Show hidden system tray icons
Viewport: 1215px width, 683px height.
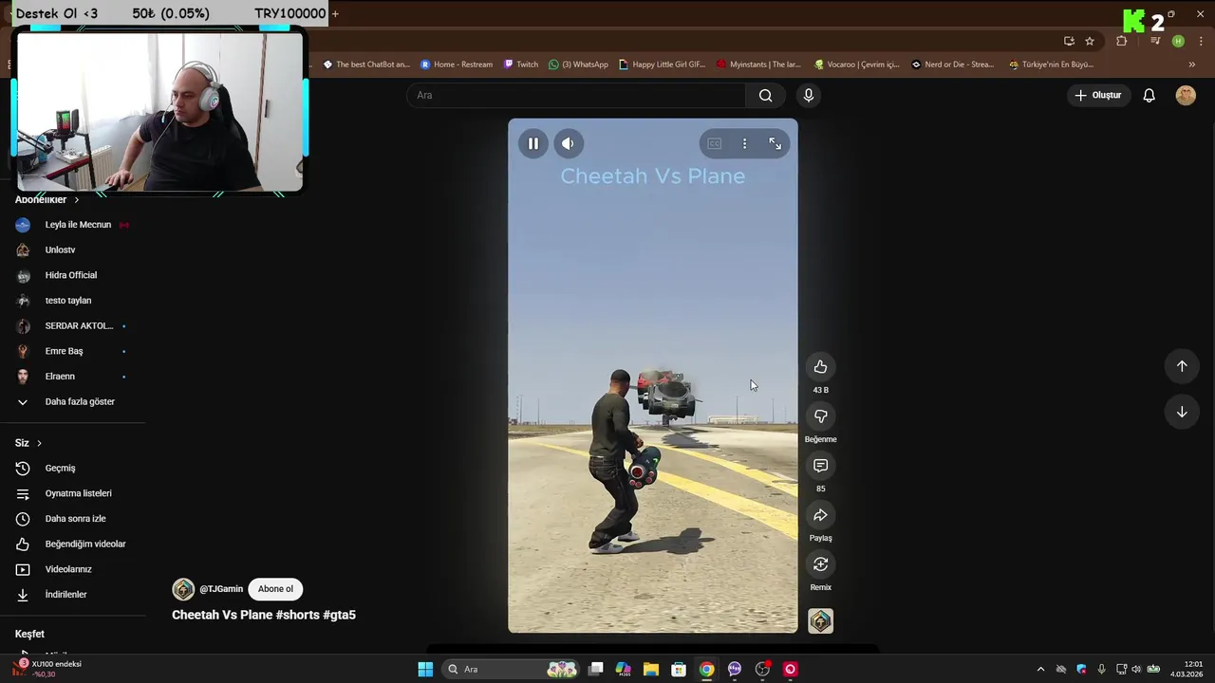[x=1040, y=670]
